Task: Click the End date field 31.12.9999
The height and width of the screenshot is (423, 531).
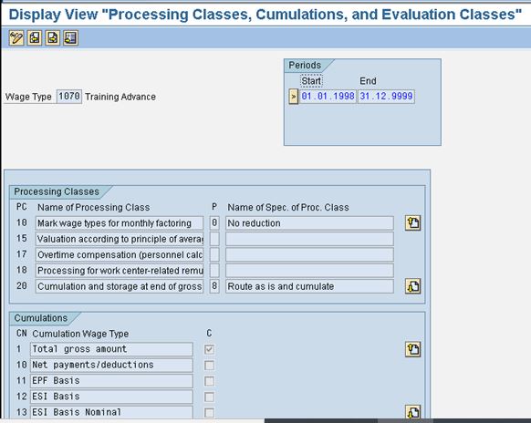Action: [386, 97]
